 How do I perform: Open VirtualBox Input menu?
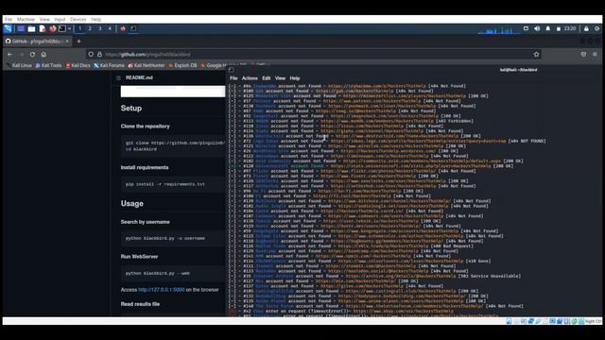[60, 19]
